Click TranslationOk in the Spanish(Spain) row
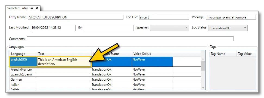This screenshot has height=98, width=264. click(x=111, y=74)
